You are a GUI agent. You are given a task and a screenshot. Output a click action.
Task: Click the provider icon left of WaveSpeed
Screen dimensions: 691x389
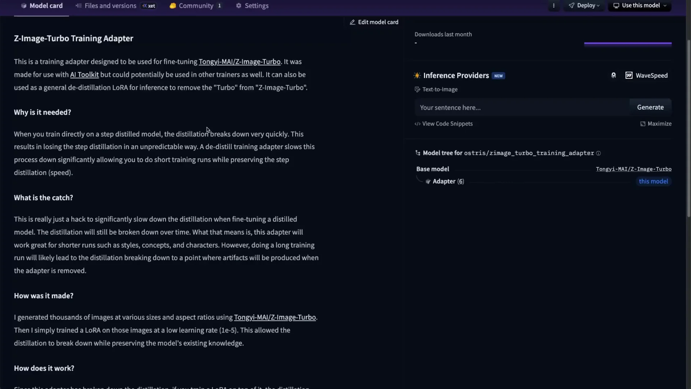click(x=614, y=75)
